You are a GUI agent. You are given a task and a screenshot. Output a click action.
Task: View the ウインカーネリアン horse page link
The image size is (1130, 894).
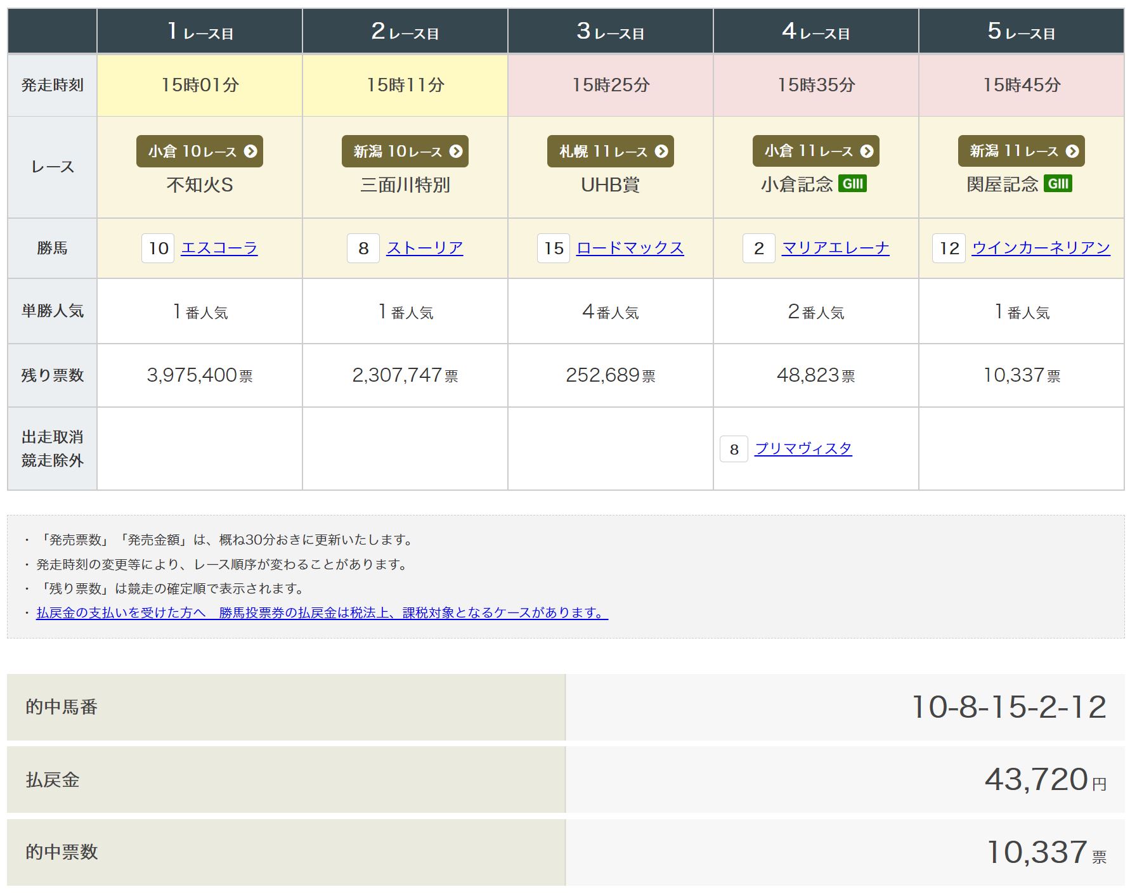[1041, 248]
